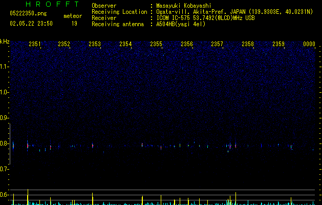Viewport: 322px width, 205px height.
Task: Click the Receiving antenna label
Action: coord(118,24)
